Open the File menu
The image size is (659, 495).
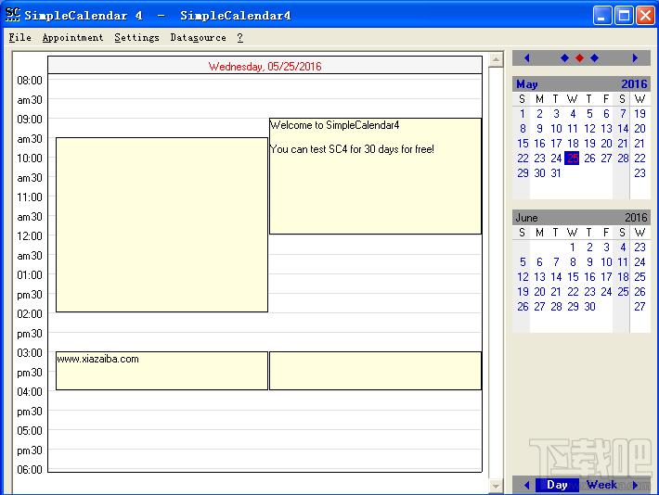point(19,37)
